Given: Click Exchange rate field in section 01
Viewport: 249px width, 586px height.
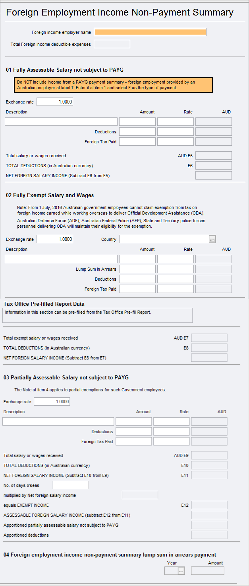Looking at the screenshot, I should (55, 102).
